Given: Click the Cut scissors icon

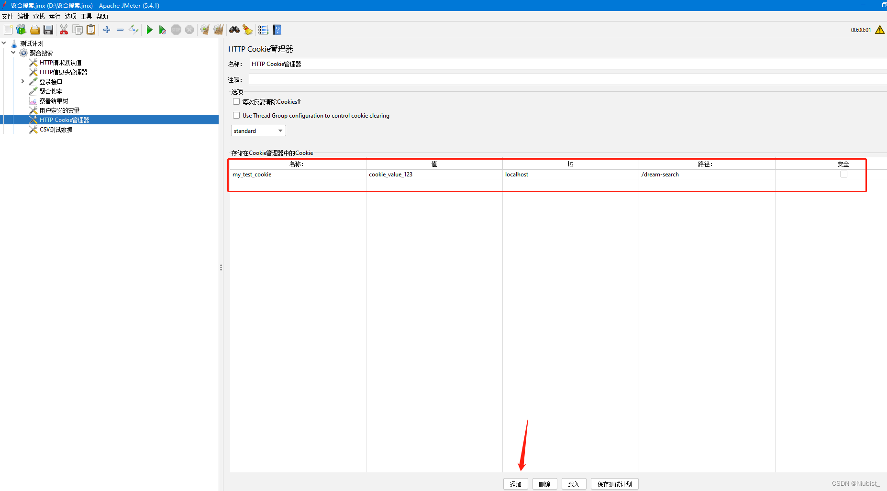Looking at the screenshot, I should coord(64,30).
